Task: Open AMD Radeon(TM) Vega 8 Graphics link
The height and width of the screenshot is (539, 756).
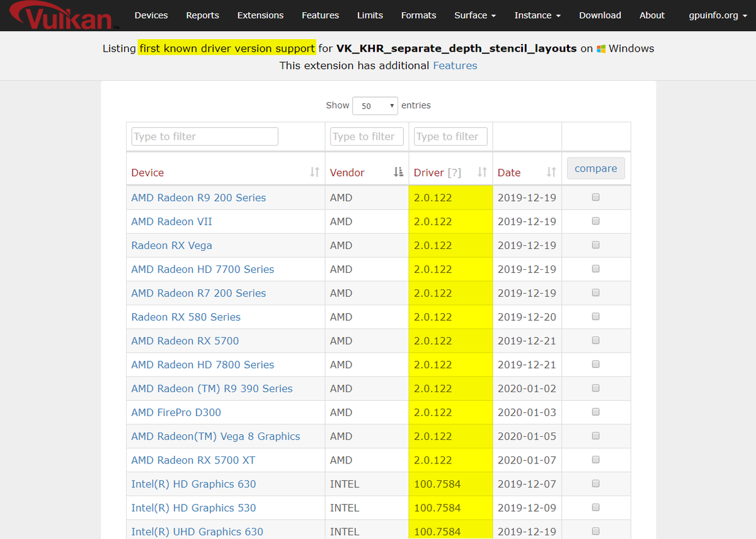Action: tap(215, 436)
